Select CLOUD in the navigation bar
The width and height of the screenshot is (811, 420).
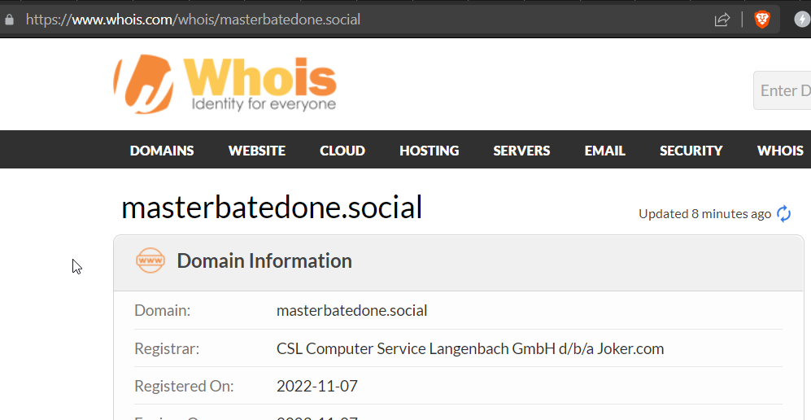(342, 151)
